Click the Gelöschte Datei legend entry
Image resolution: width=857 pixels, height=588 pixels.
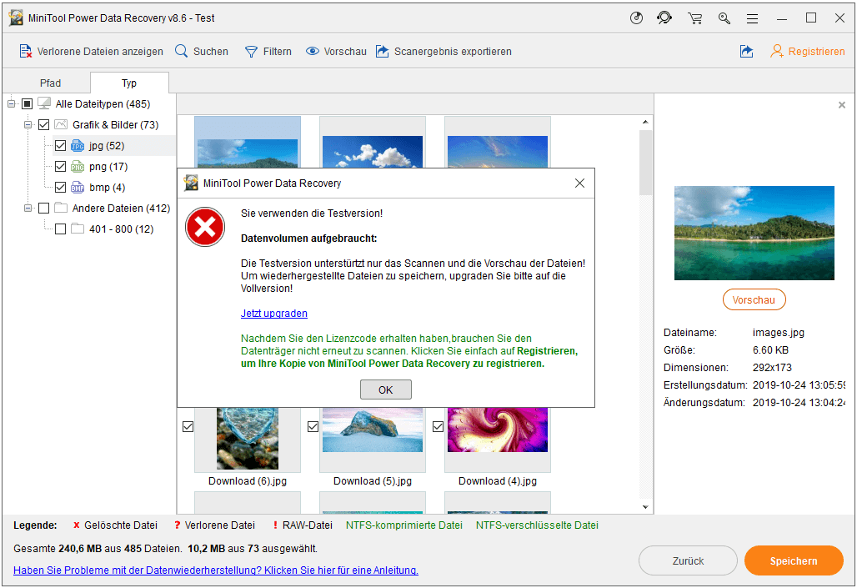[115, 525]
